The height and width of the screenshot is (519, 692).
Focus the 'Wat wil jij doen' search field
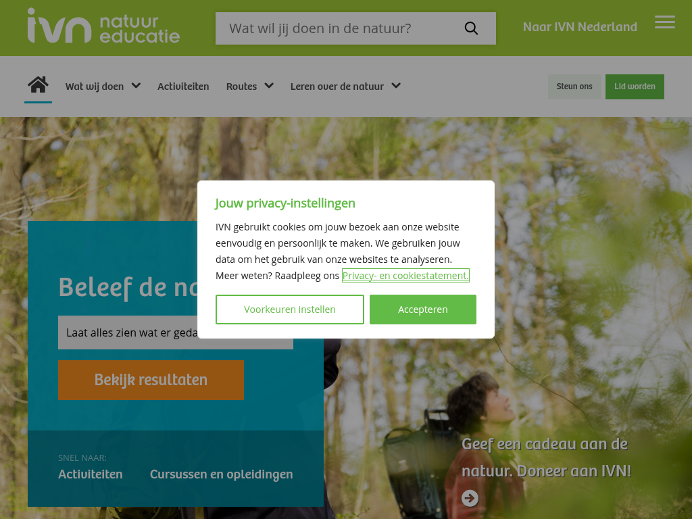340,28
